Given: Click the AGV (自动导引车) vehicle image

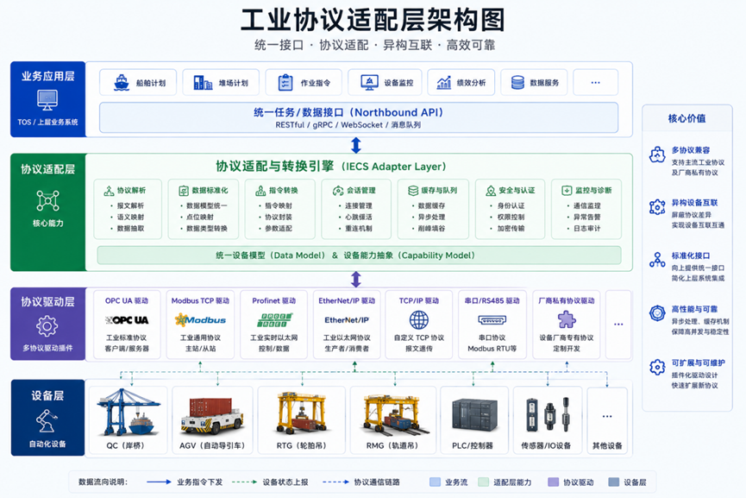Looking at the screenshot, I should pyautogui.click(x=211, y=415).
